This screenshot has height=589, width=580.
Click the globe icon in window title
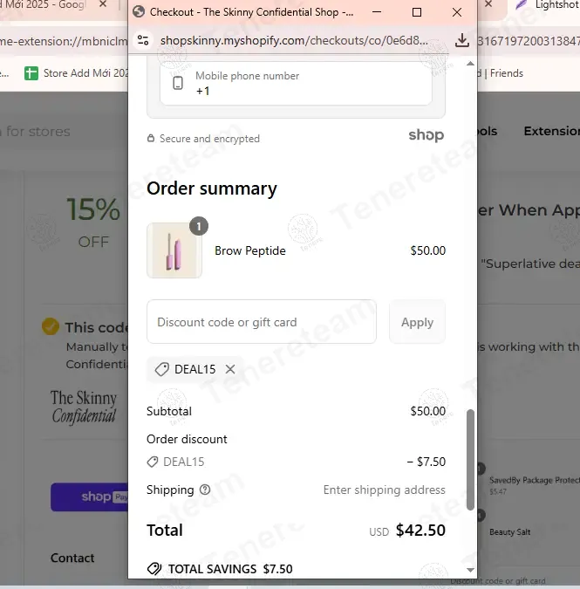pyautogui.click(x=139, y=12)
